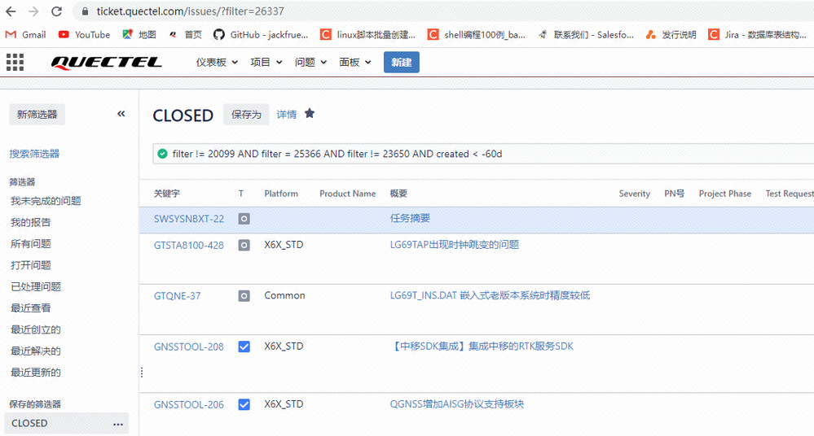Image resolution: width=814 pixels, height=436 pixels.
Task: Click the green JQL valid checkmark icon
Action: tap(162, 154)
